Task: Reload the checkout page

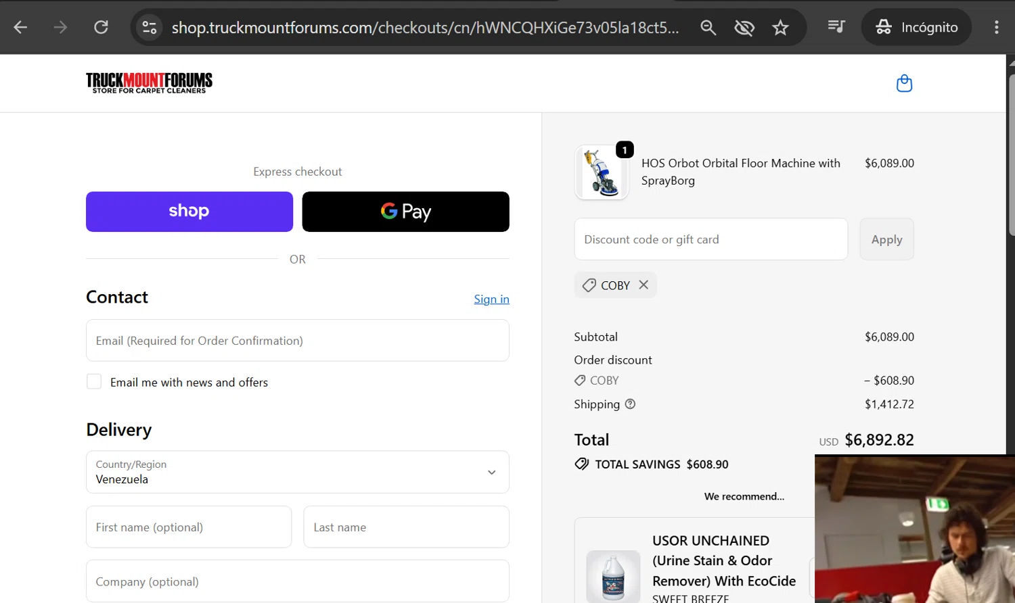Action: click(101, 27)
